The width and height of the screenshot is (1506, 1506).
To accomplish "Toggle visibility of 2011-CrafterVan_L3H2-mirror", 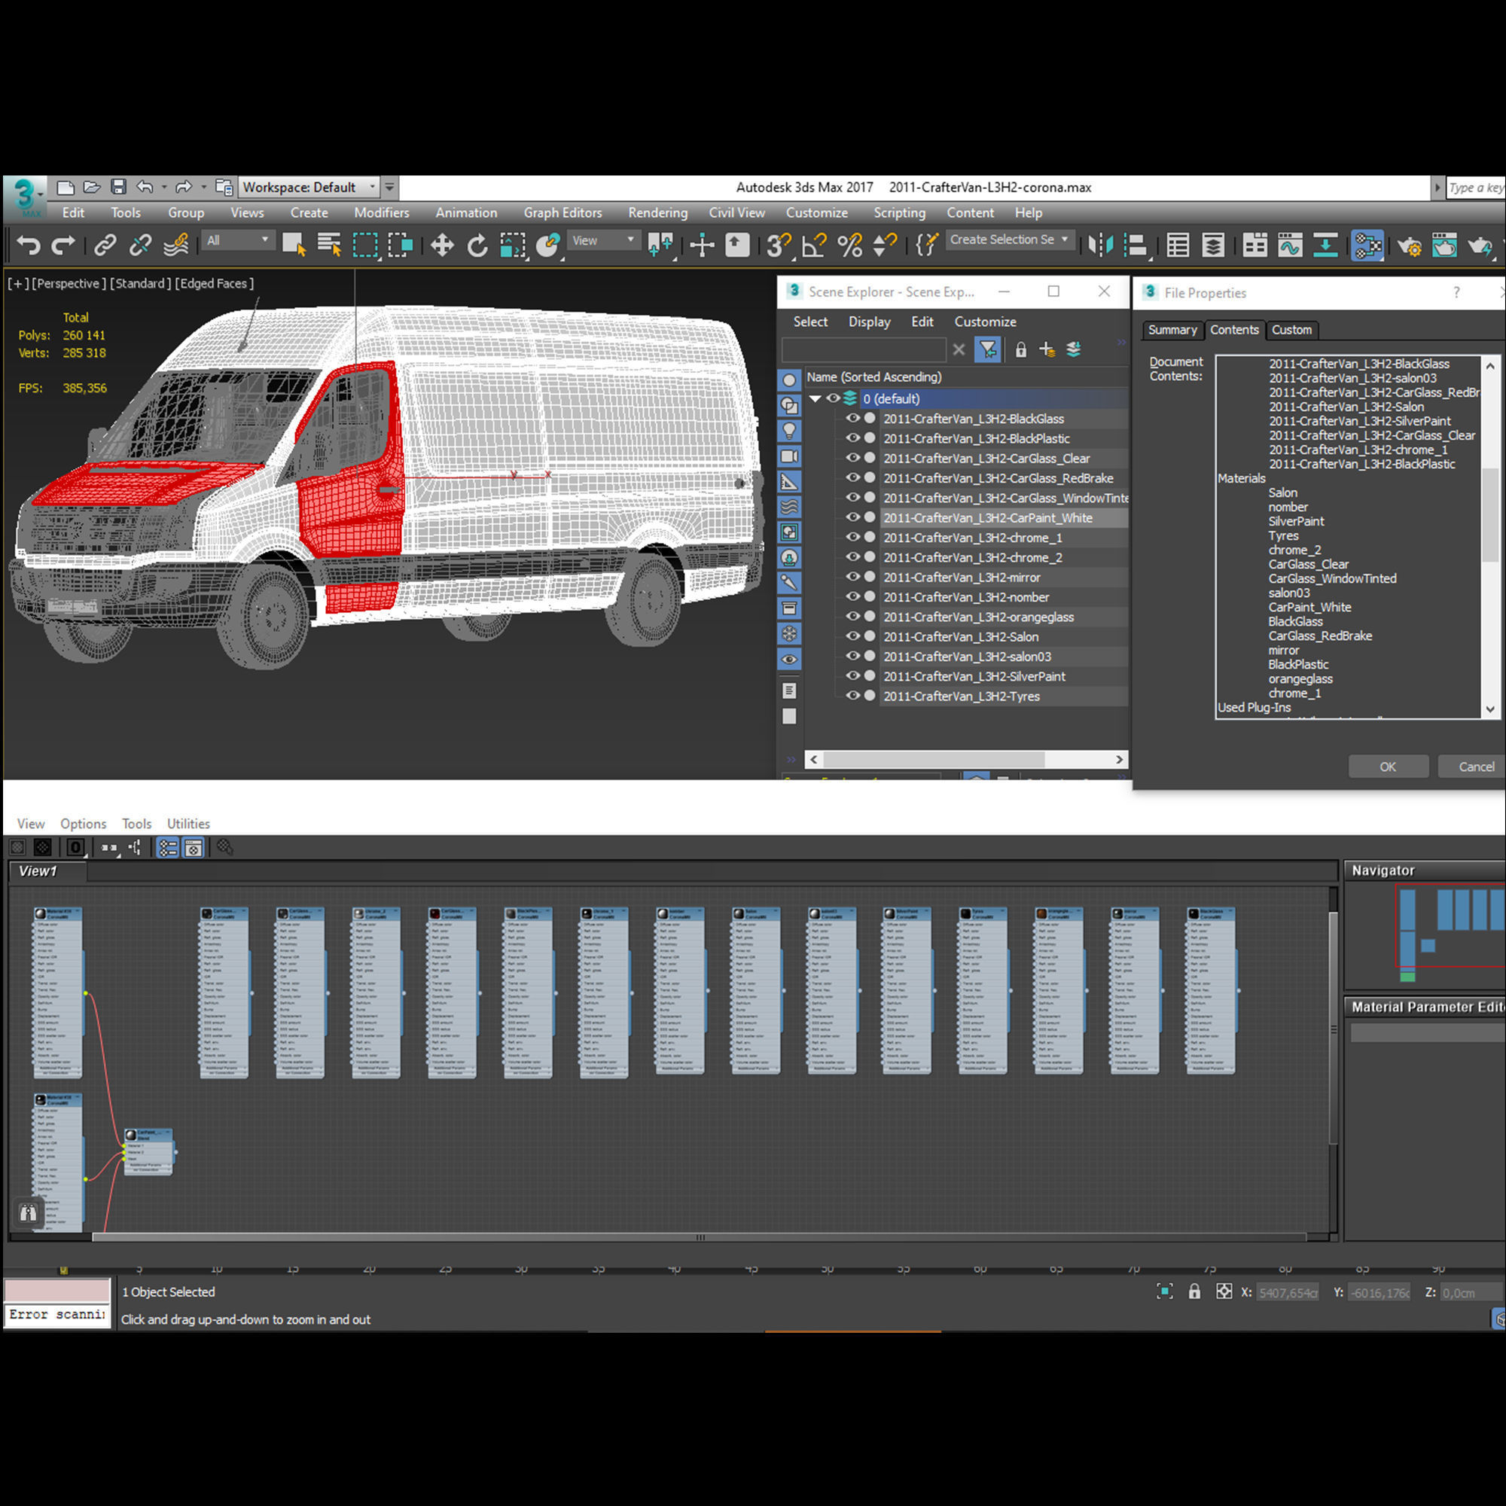I will tap(853, 577).
